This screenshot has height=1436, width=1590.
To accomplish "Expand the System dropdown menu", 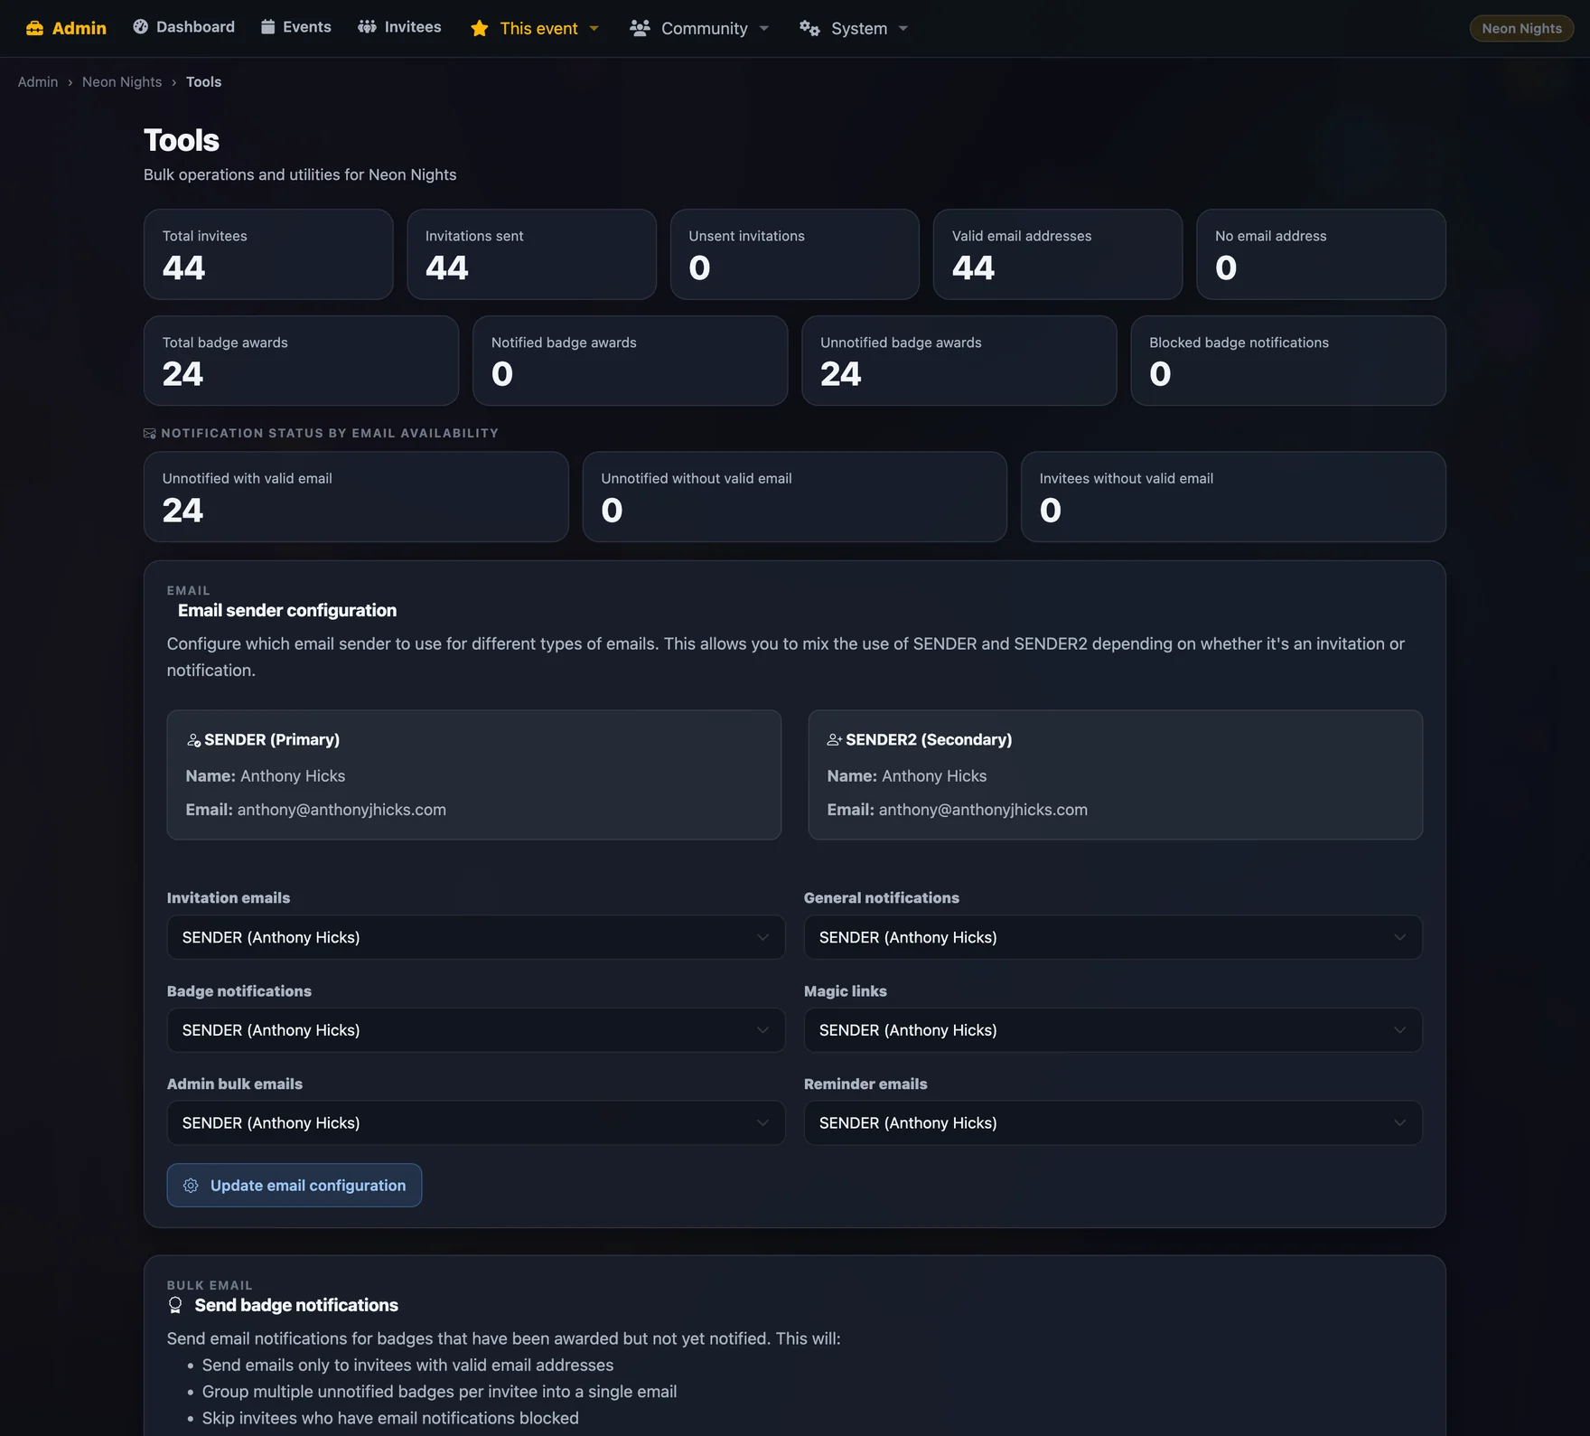I will click(854, 28).
